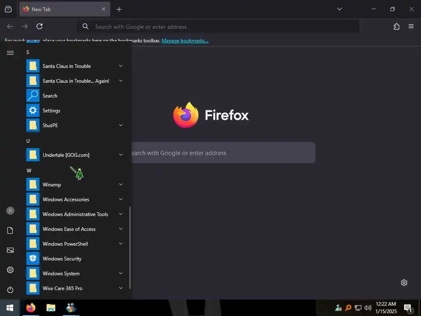Open Search app in Start menu

pos(75,95)
